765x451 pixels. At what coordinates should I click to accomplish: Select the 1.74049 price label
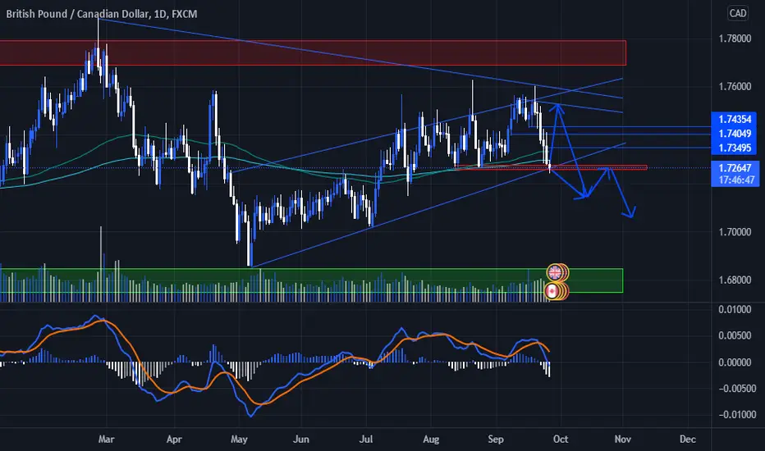coord(735,134)
